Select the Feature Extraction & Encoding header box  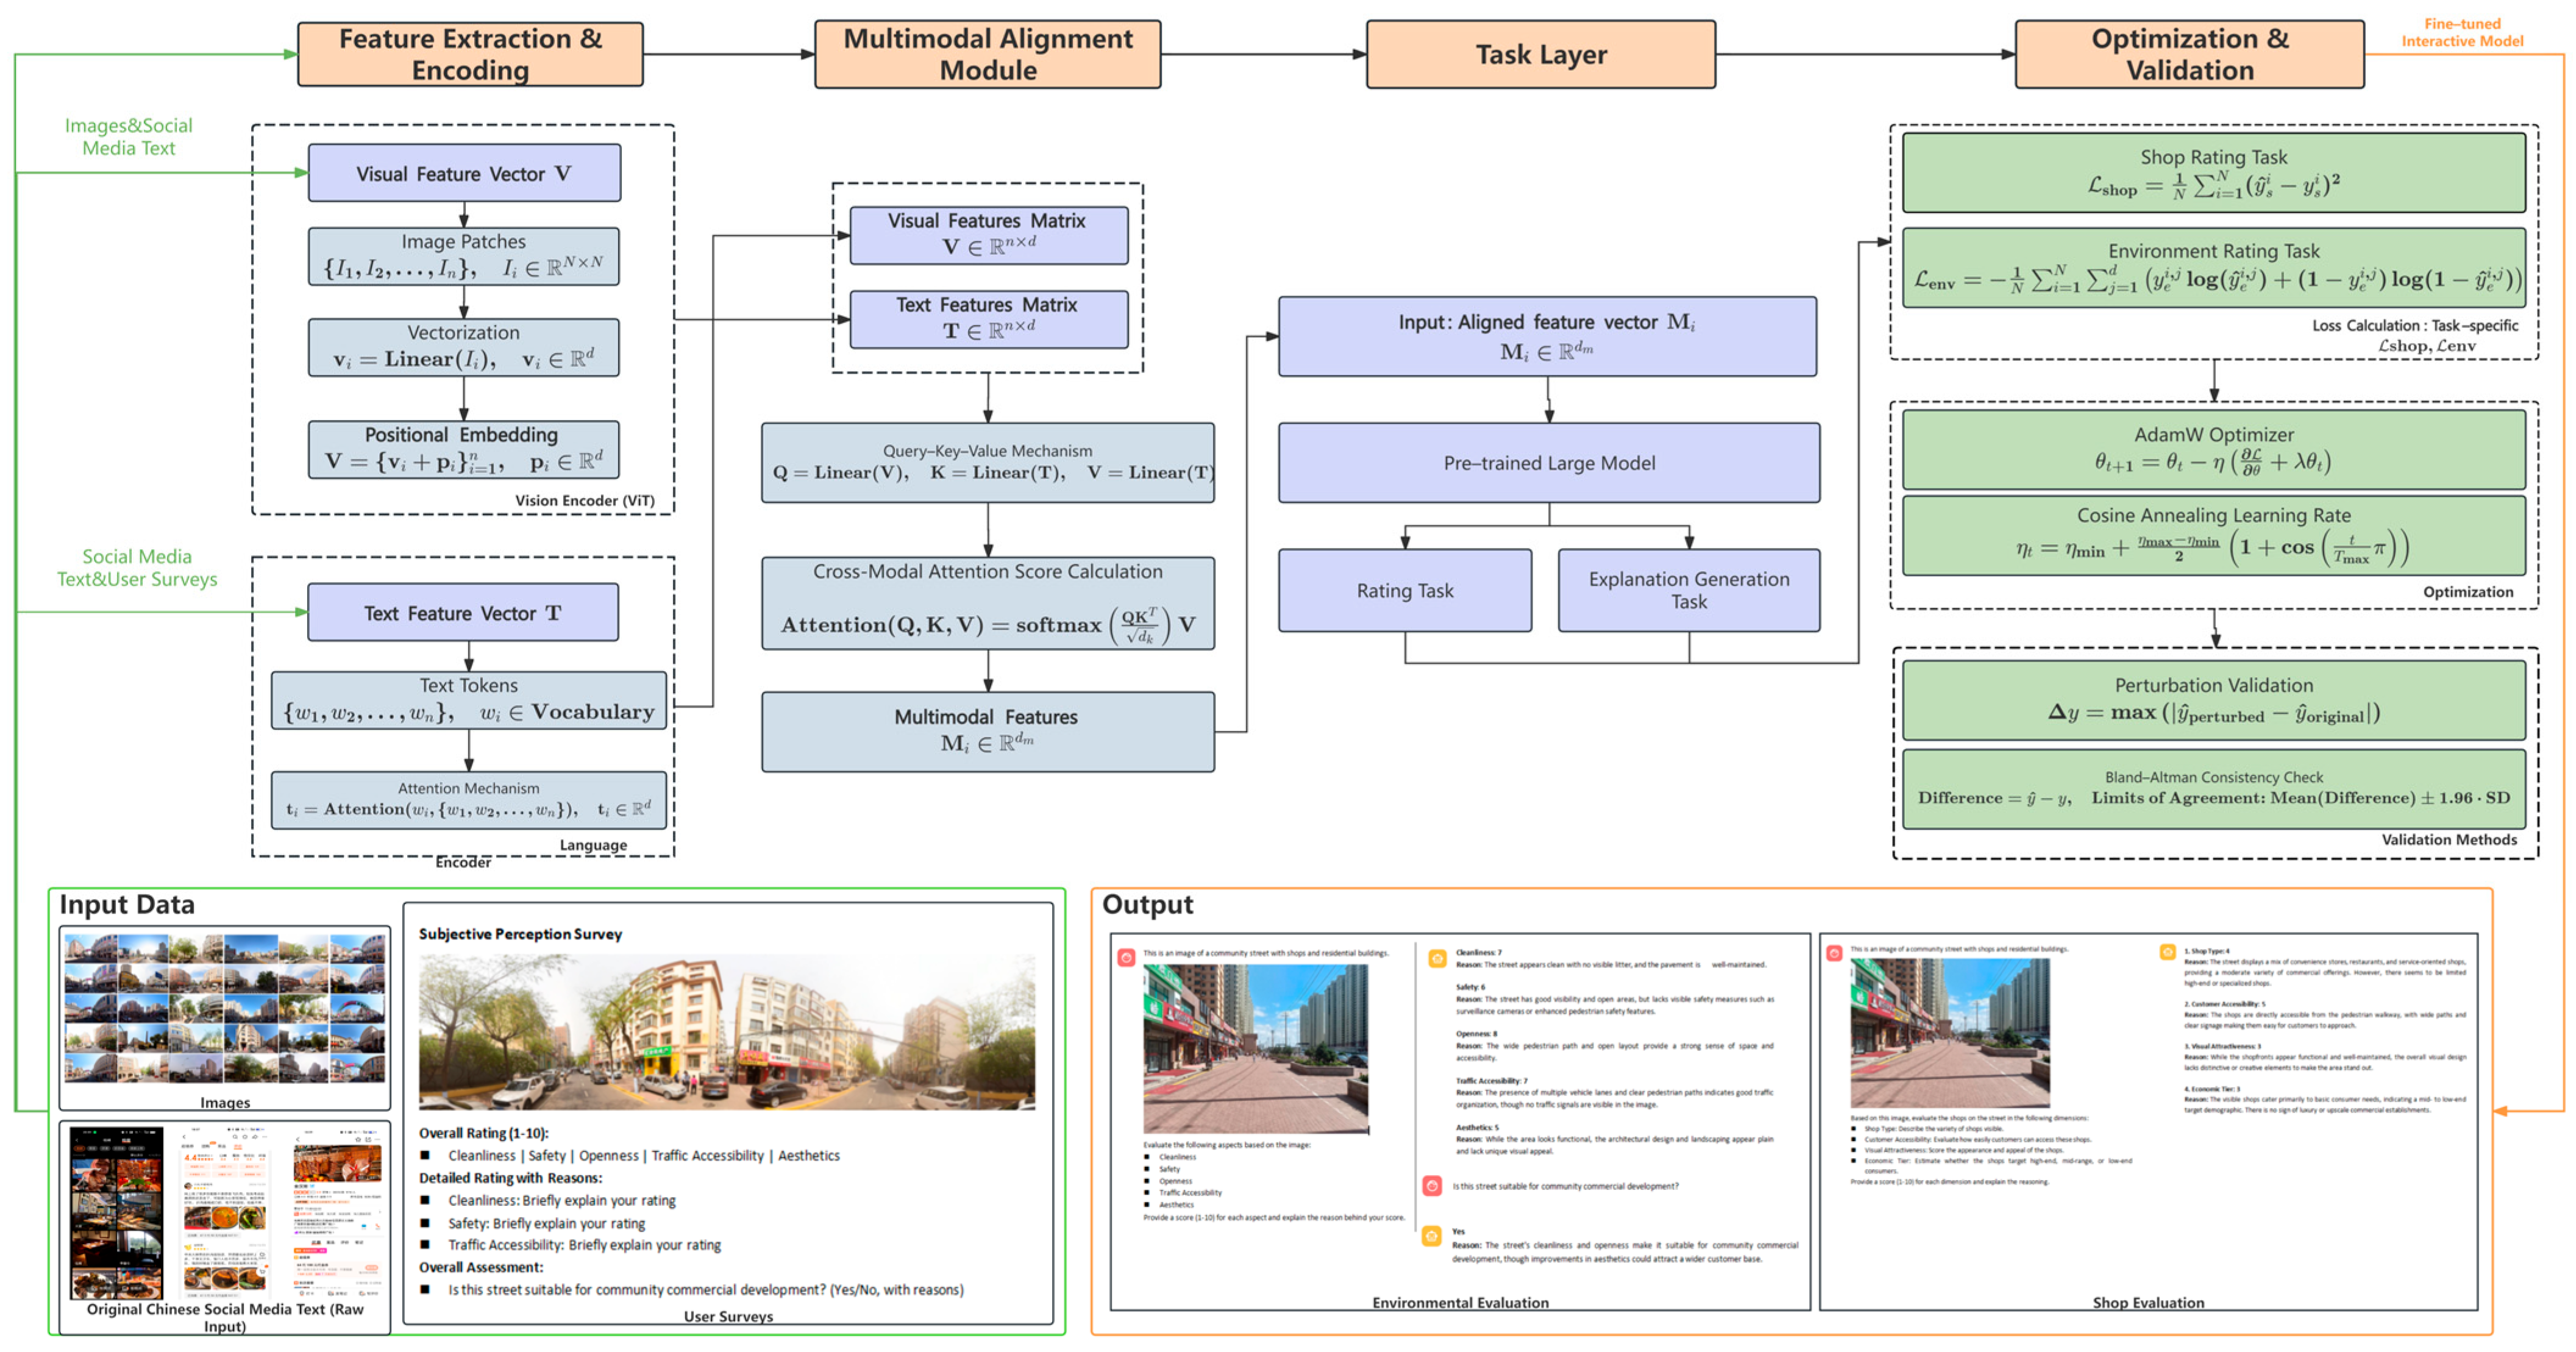click(470, 55)
